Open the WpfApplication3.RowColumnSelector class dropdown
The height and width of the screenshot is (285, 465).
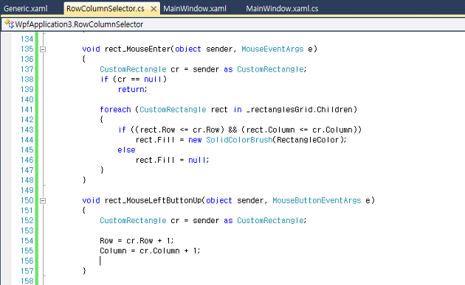click(233, 24)
